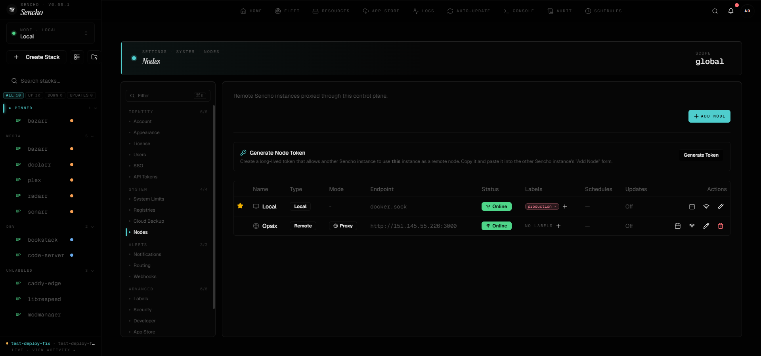Edit the Local node with pencil icon
The width and height of the screenshot is (761, 356).
pos(721,206)
